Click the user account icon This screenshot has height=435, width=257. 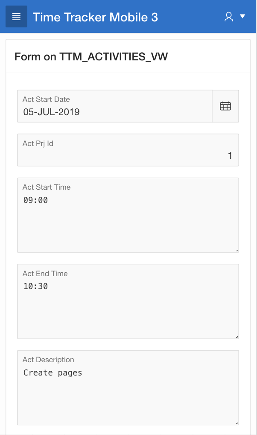pyautogui.click(x=229, y=17)
